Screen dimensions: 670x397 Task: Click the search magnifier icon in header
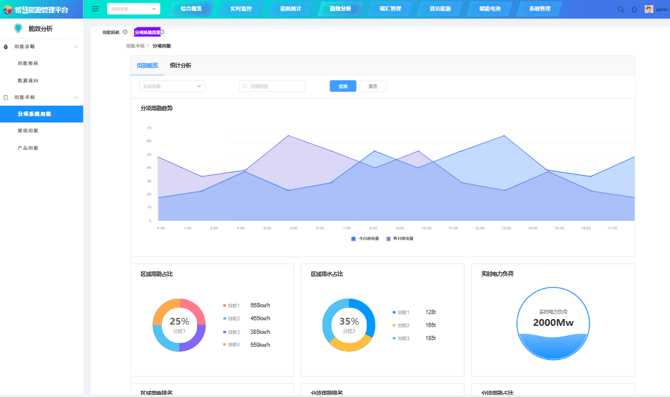621,9
